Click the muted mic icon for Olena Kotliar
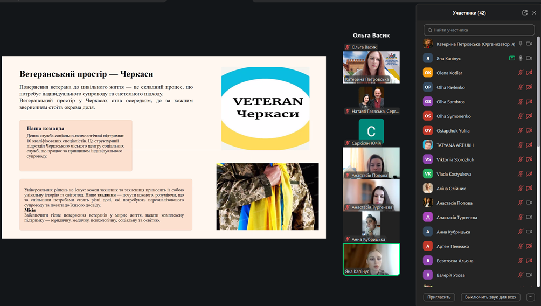The height and width of the screenshot is (306, 541). coord(521,73)
